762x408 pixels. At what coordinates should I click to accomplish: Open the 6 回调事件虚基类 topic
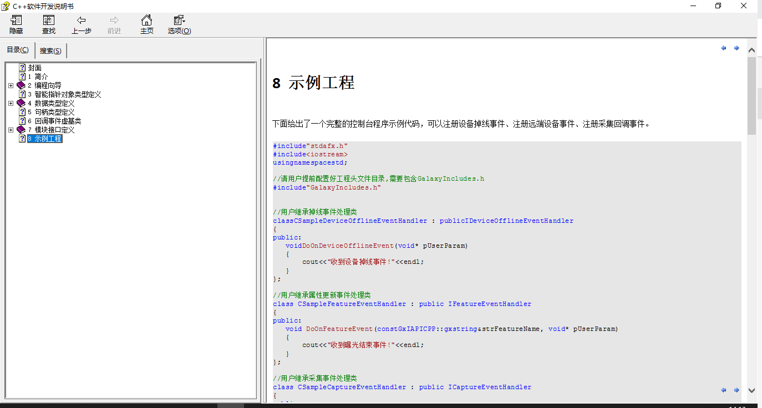click(x=54, y=121)
